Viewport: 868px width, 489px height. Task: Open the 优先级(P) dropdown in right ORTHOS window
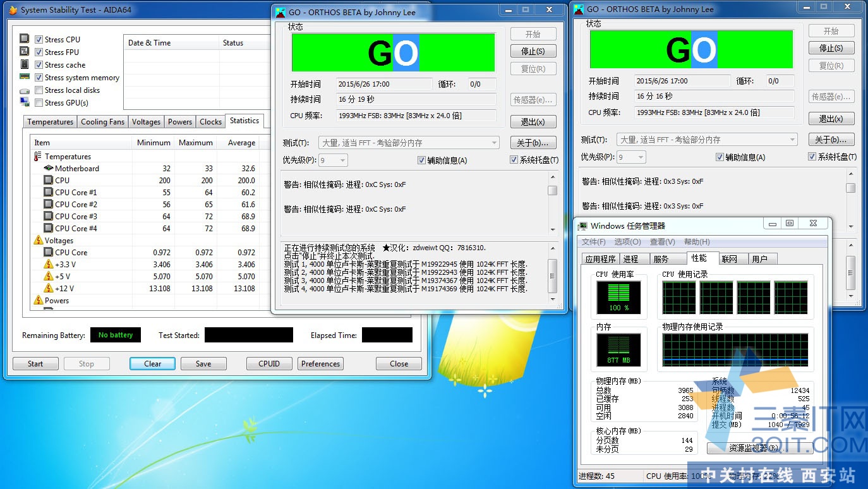pyautogui.click(x=631, y=157)
